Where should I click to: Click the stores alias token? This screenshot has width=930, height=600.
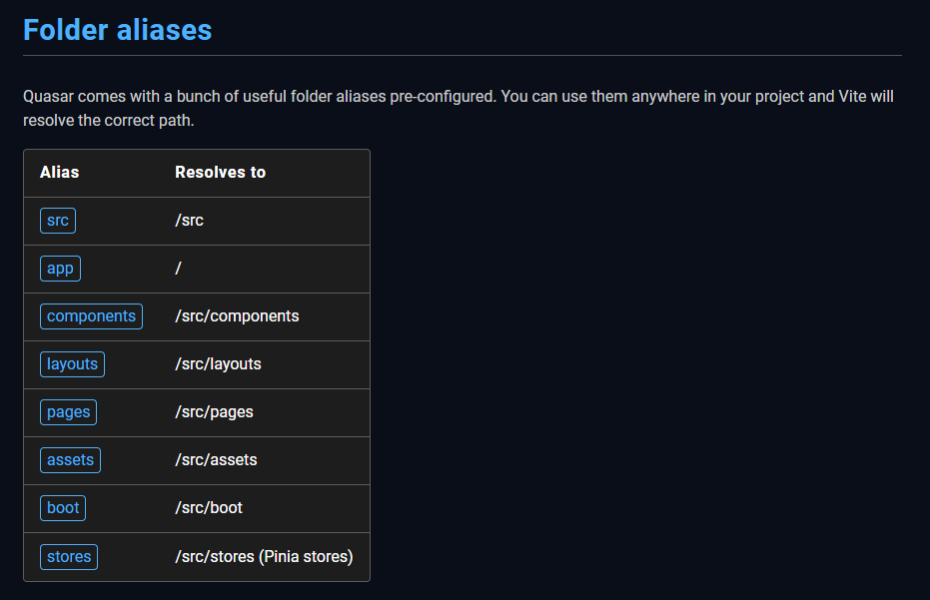click(69, 557)
